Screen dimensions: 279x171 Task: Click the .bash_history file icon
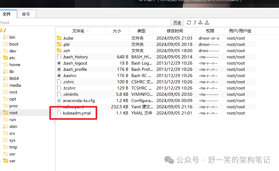[59, 57]
